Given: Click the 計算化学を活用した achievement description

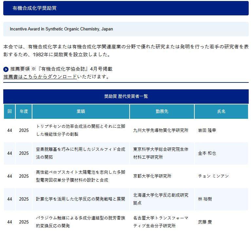Looking at the screenshot, I should click(x=81, y=199).
